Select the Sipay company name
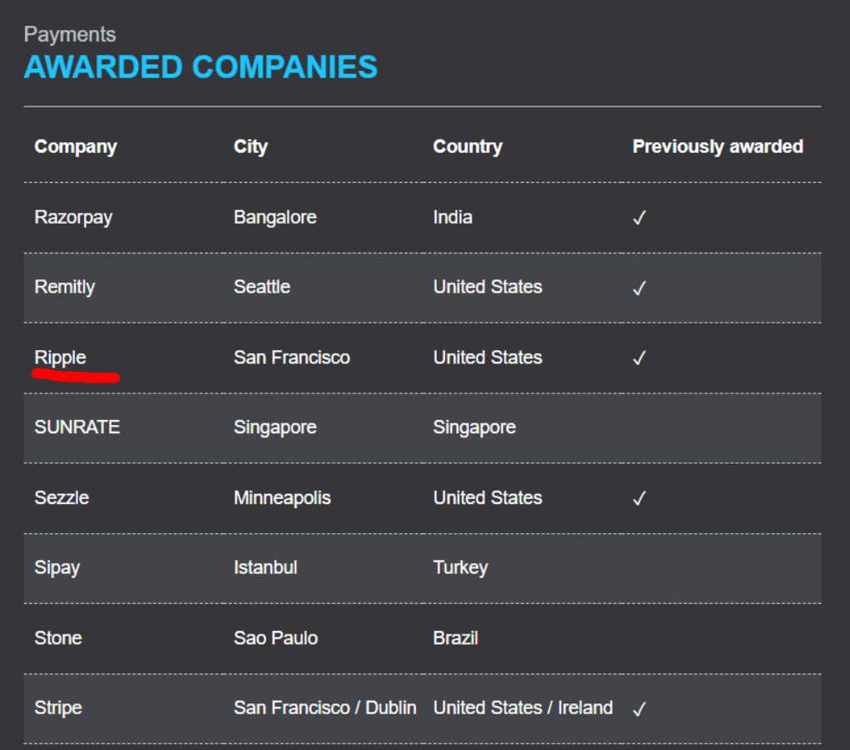Image resolution: width=850 pixels, height=750 pixels. 57,568
